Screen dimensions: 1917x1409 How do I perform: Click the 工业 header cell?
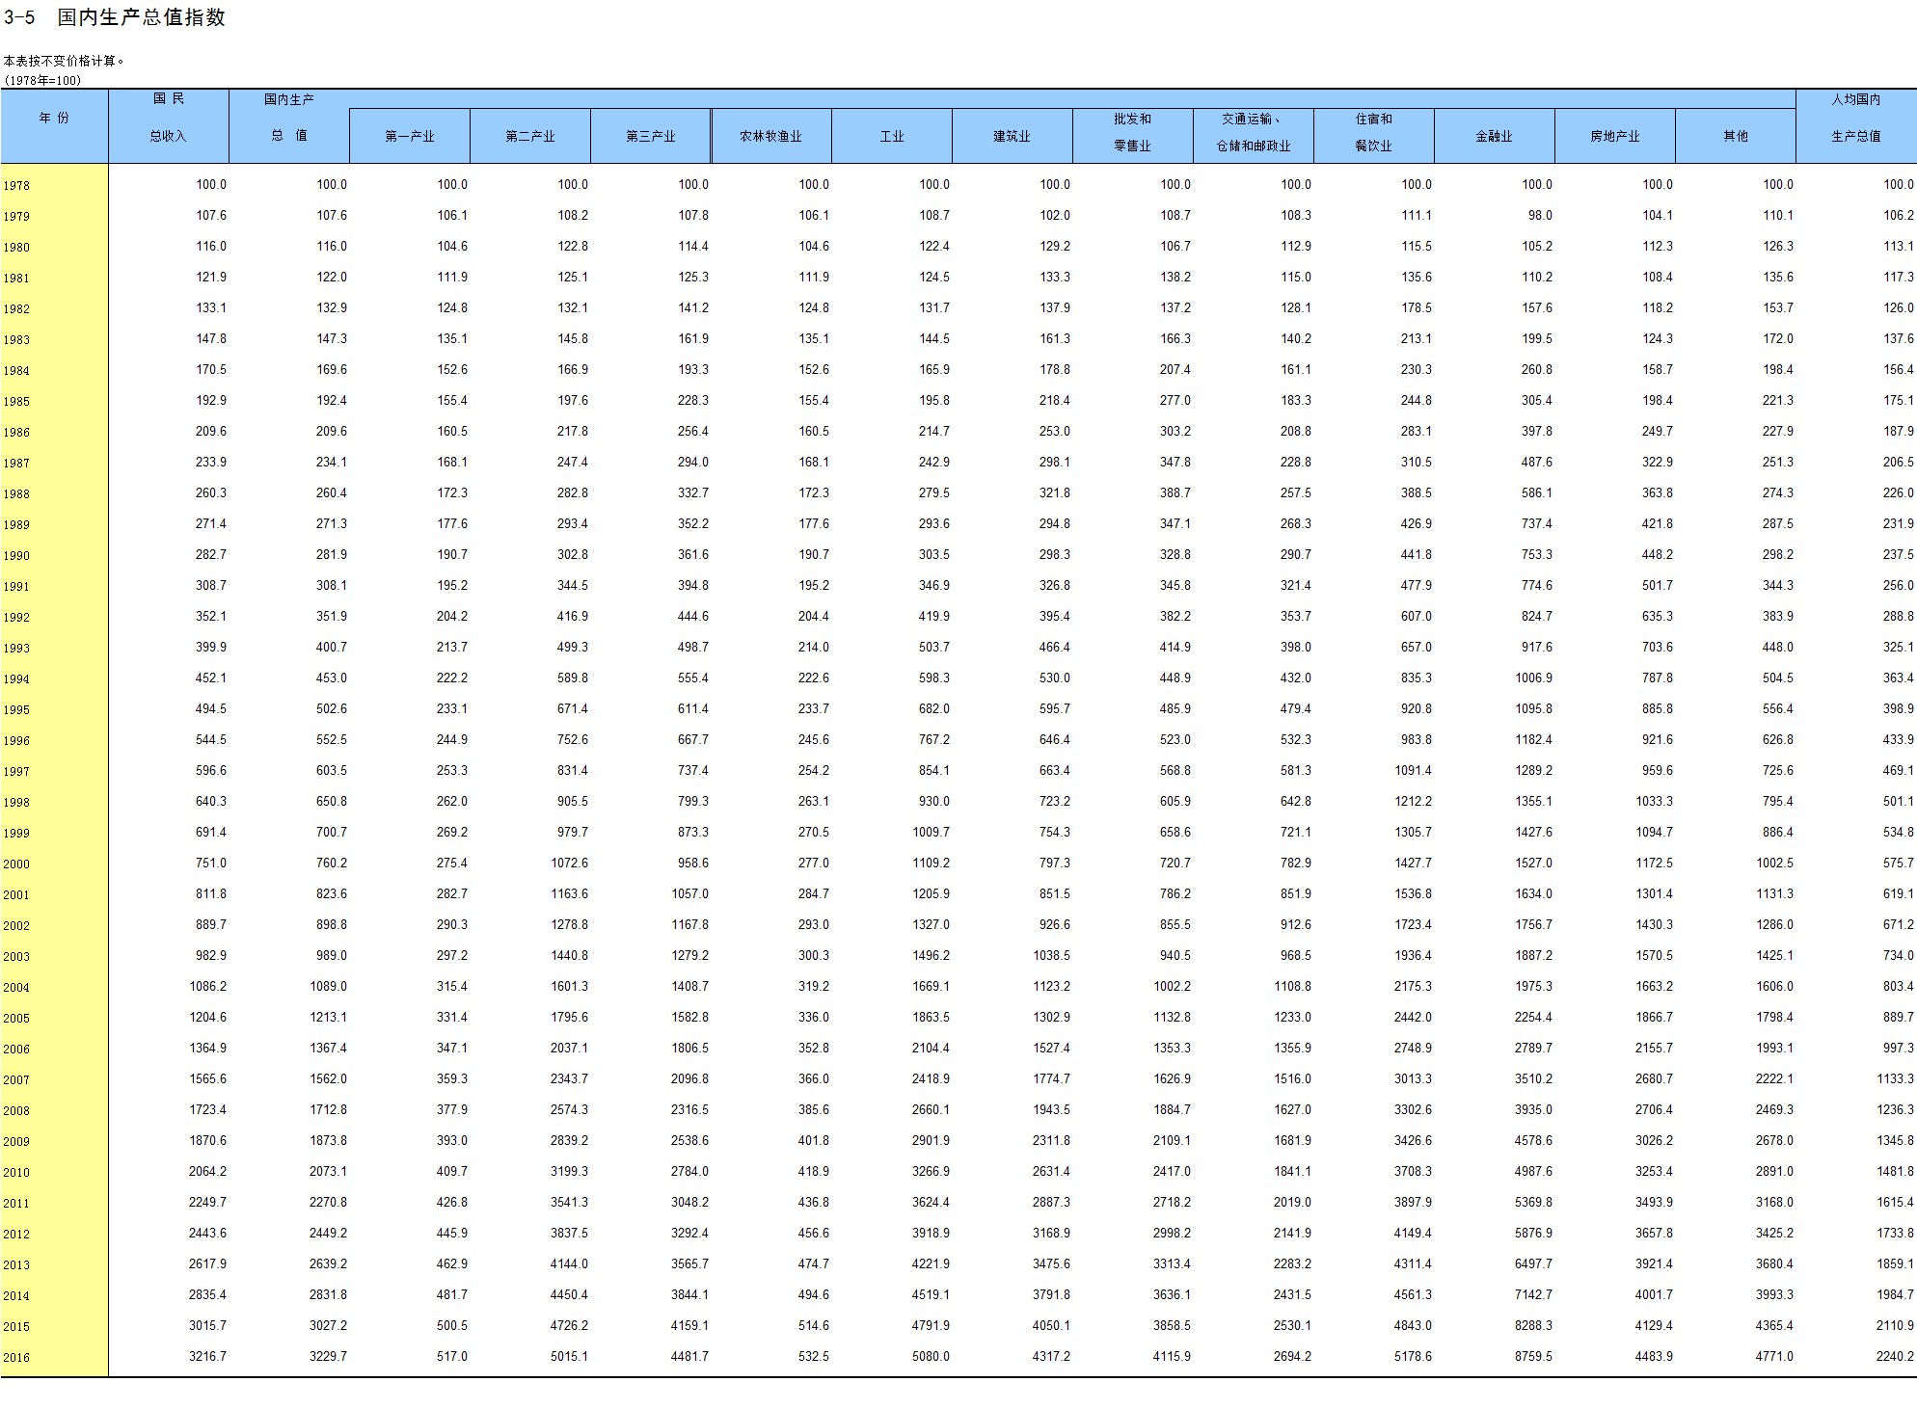pyautogui.click(x=892, y=136)
